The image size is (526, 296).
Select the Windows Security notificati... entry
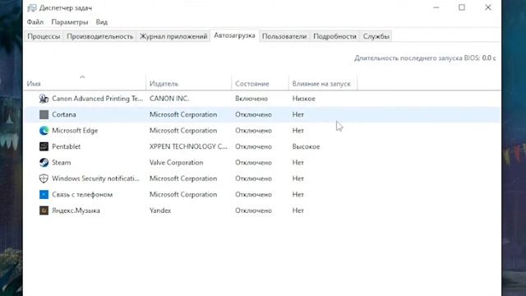(95, 178)
